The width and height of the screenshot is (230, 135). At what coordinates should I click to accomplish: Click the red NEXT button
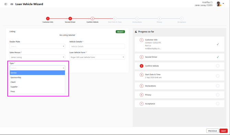(x=223, y=131)
